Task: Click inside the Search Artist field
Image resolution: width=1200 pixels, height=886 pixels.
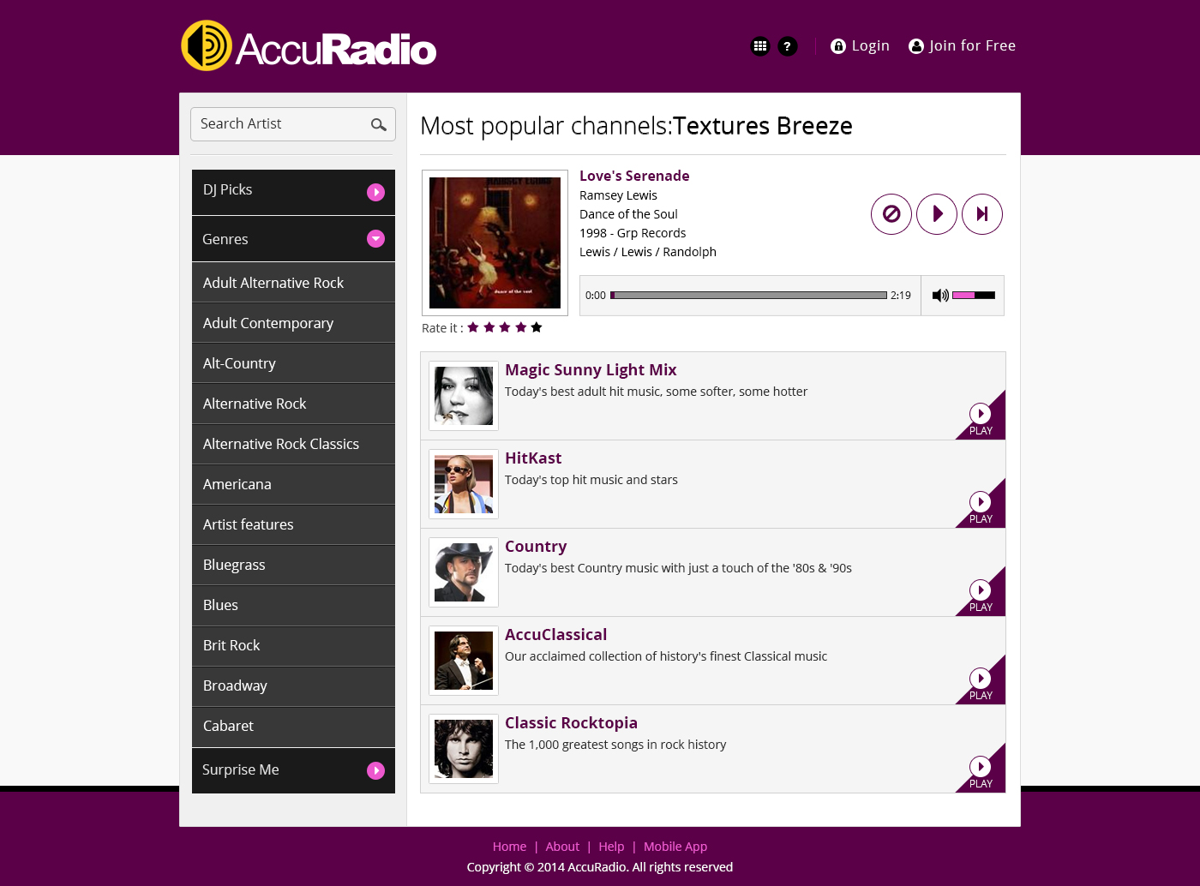Action: [x=274, y=123]
